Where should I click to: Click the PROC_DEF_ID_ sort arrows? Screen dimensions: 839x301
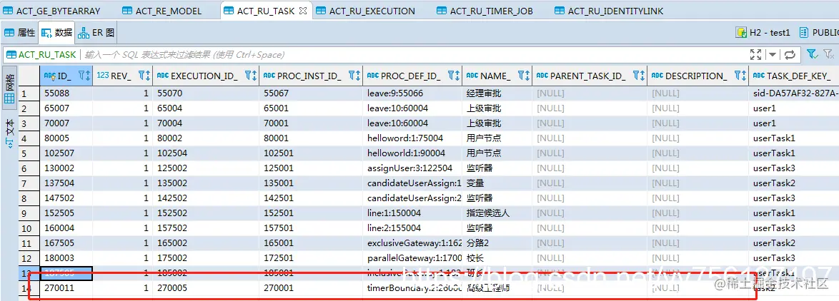[457, 76]
